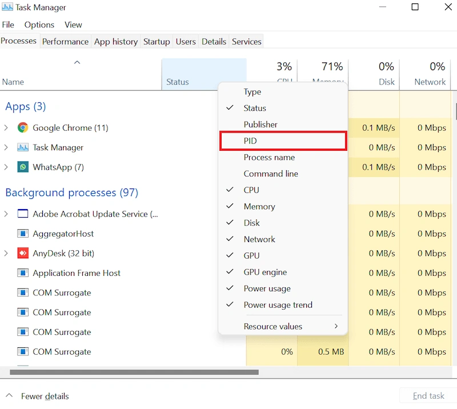Click the End task button
457x409 pixels.
(x=428, y=396)
